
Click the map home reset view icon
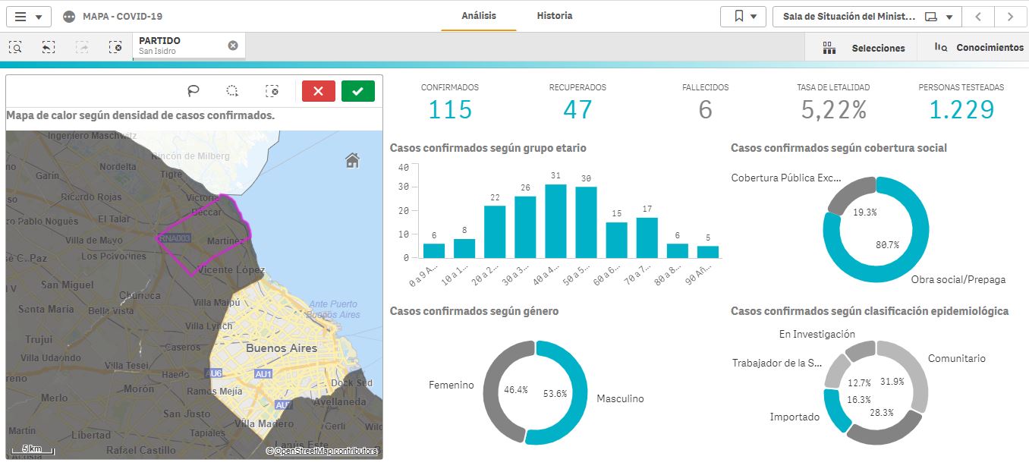[x=351, y=160]
